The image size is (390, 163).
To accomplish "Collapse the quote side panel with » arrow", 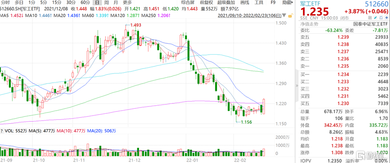I will (297, 86).
